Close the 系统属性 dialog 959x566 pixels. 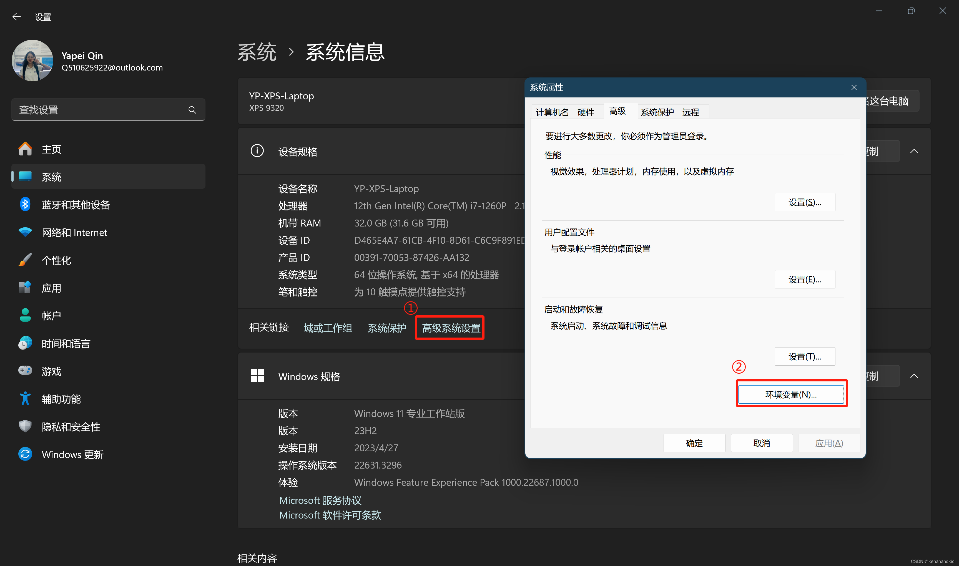854,87
